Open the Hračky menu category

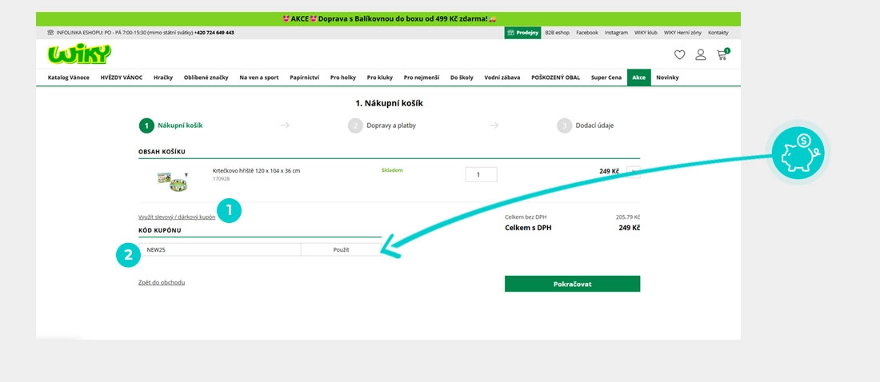[x=163, y=78]
